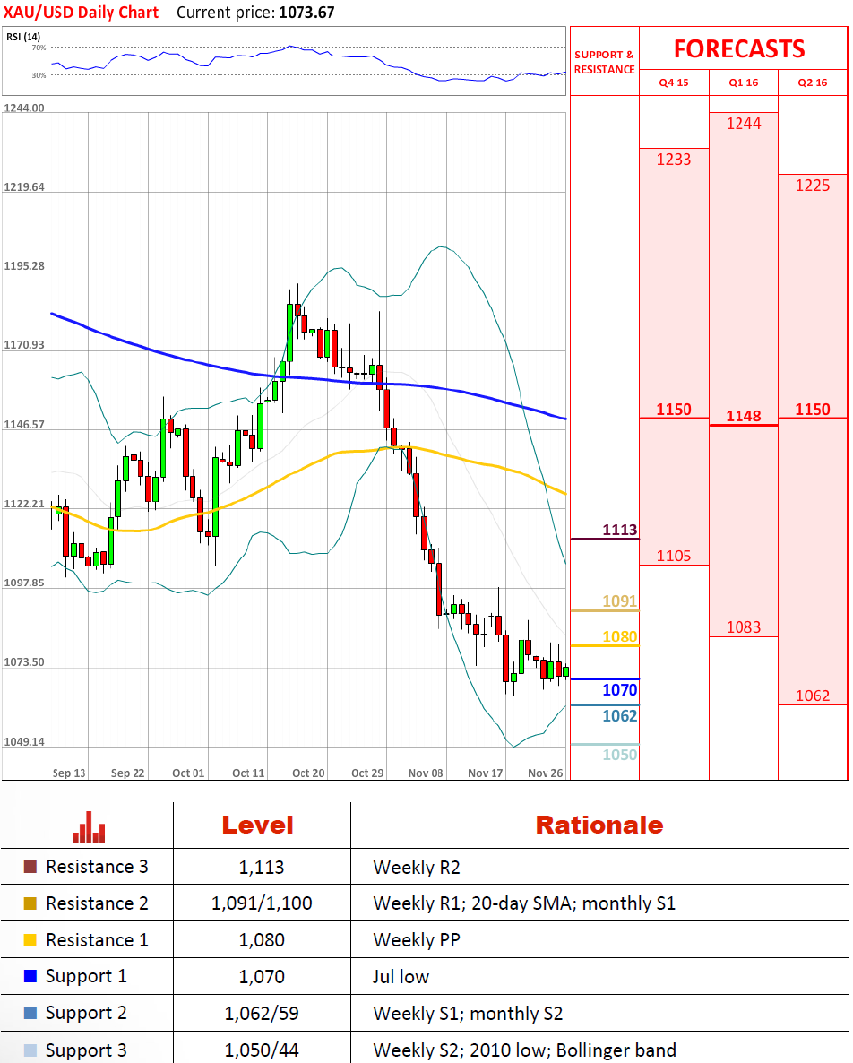Screen dimensions: 853x1063
Task: Click the RSI 70% threshold label
Action: [39, 48]
